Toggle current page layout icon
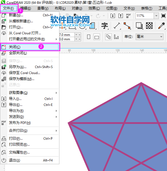The height and width of the screenshot is (171, 167). click(116, 37)
